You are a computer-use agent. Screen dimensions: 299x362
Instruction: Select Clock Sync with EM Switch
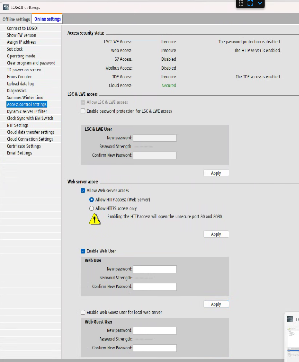[x=30, y=118]
